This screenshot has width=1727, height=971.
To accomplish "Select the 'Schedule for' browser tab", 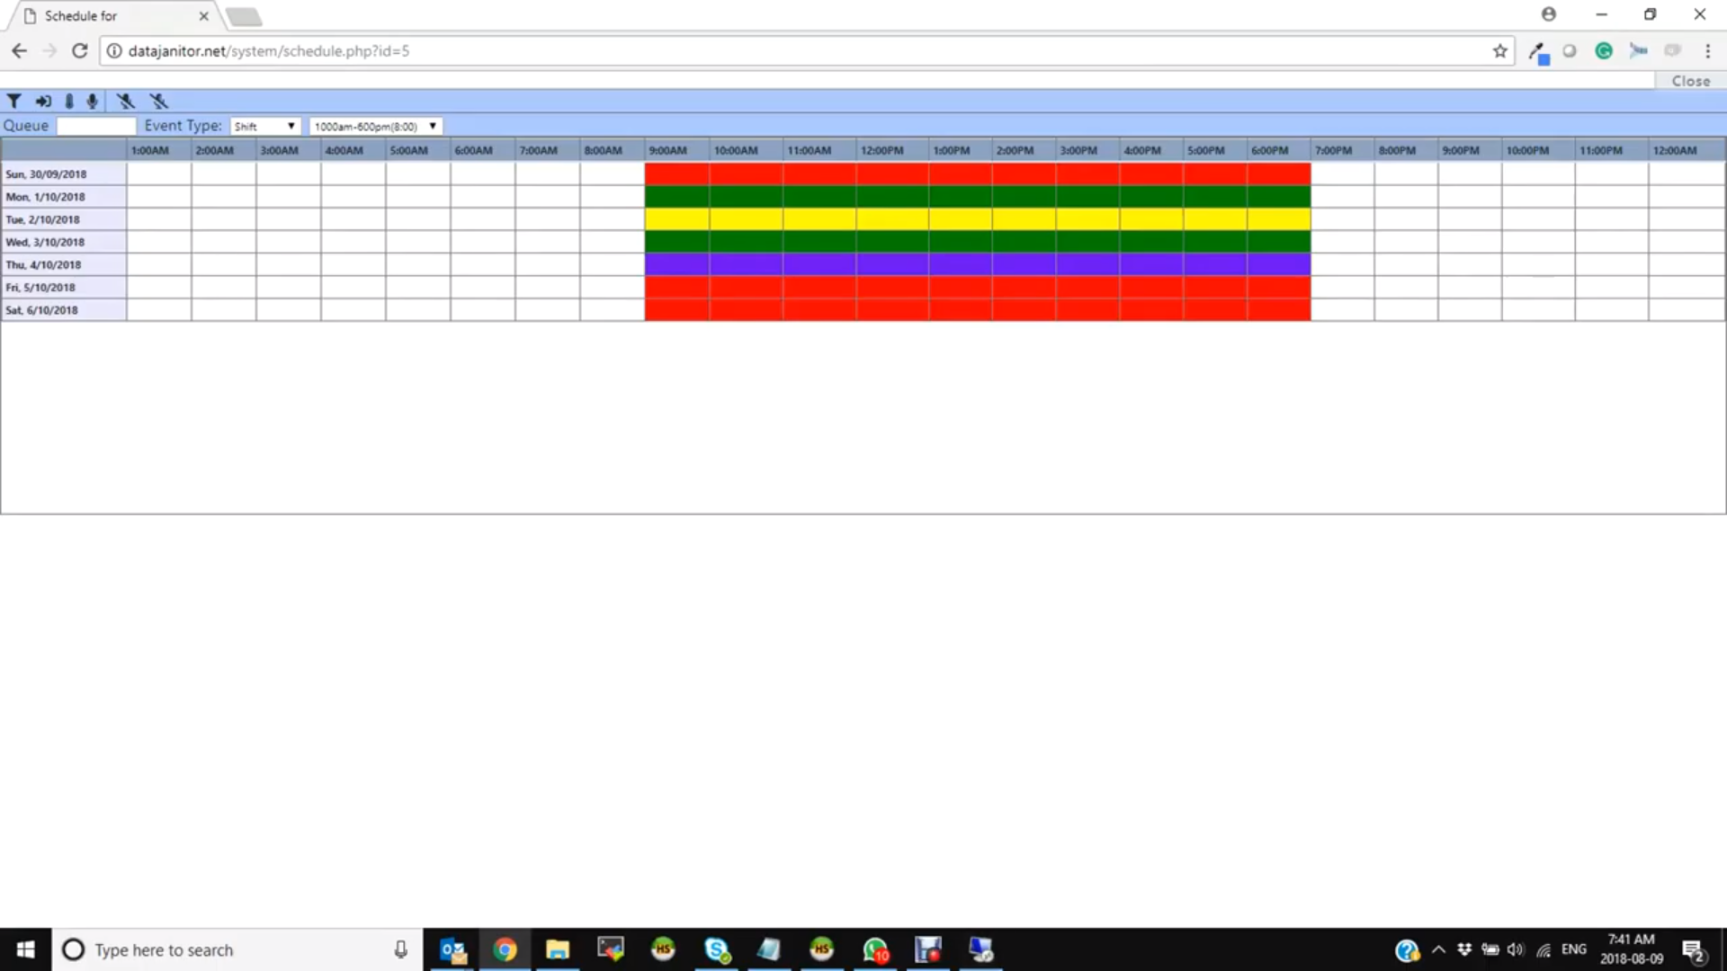I will click(x=108, y=16).
